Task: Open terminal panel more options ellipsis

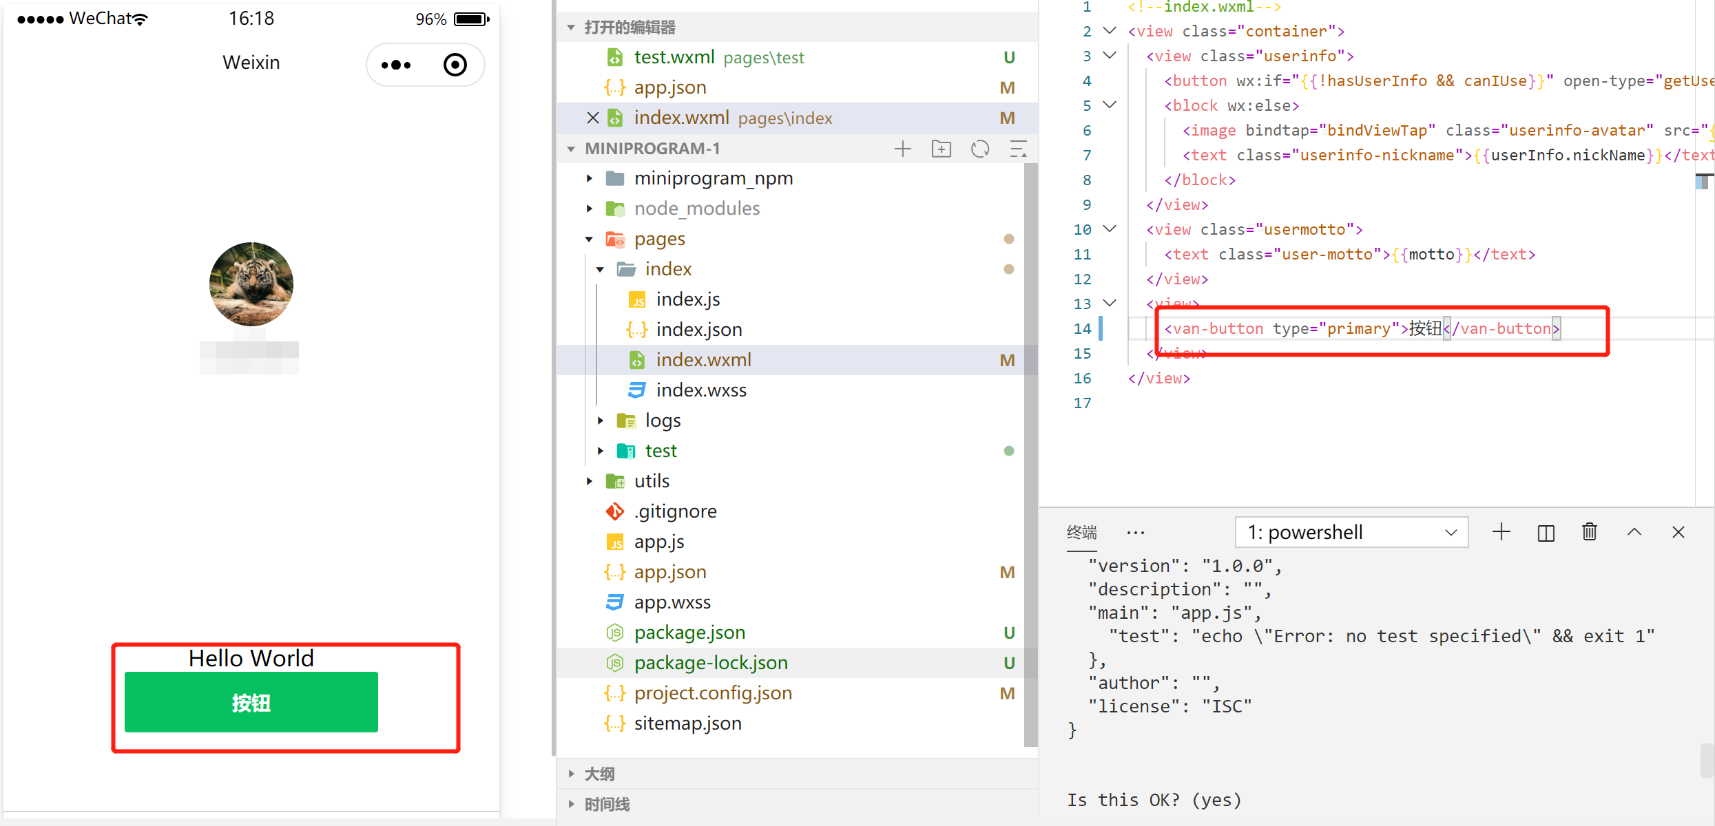Action: tap(1135, 532)
